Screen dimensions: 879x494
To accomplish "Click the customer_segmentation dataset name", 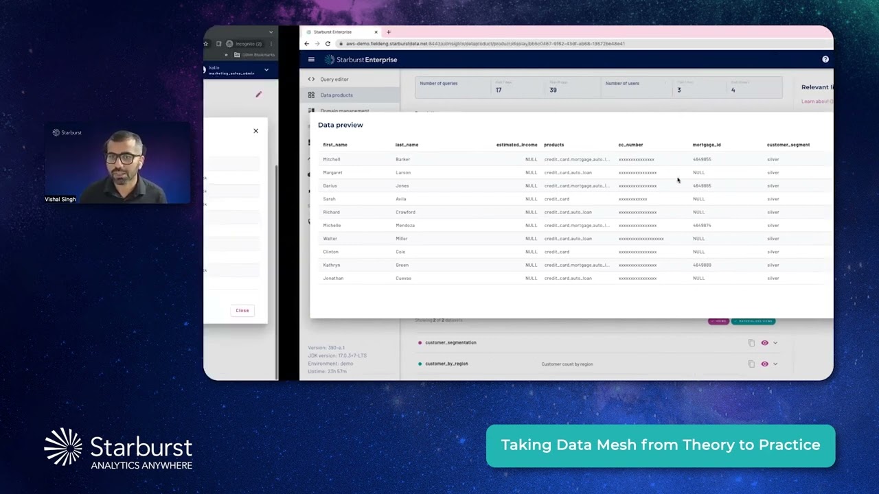I will [450, 342].
